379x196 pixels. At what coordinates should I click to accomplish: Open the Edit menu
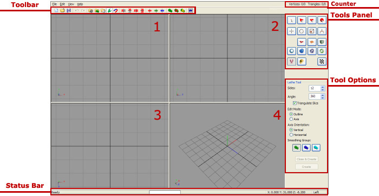[x=62, y=4]
